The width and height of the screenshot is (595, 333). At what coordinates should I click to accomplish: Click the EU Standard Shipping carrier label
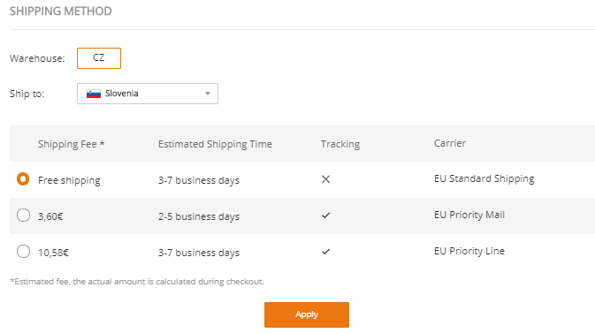click(x=484, y=179)
